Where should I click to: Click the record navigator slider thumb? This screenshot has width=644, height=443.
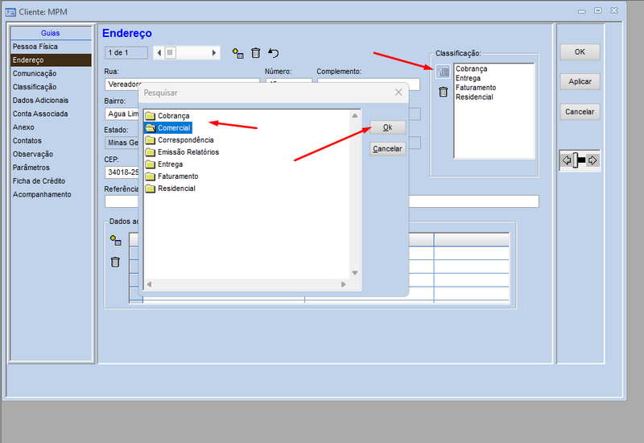[x=170, y=52]
